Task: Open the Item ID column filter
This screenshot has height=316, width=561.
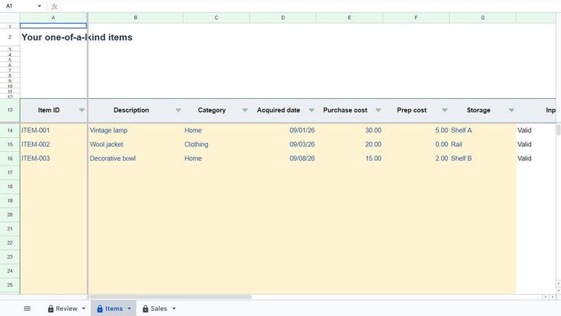Action: coord(81,110)
